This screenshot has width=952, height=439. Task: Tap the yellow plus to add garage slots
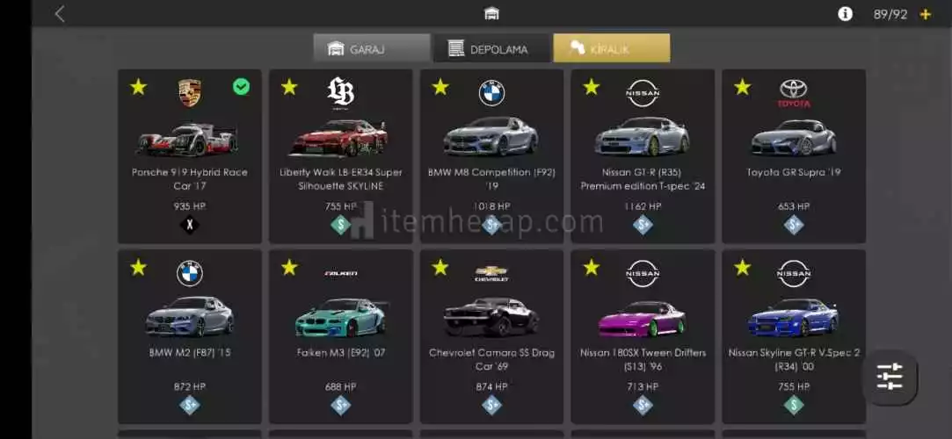point(926,14)
